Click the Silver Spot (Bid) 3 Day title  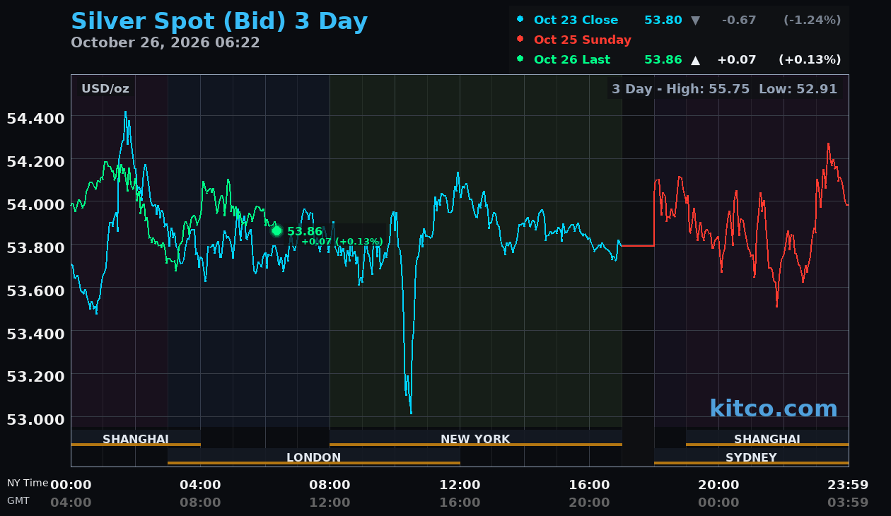click(219, 21)
